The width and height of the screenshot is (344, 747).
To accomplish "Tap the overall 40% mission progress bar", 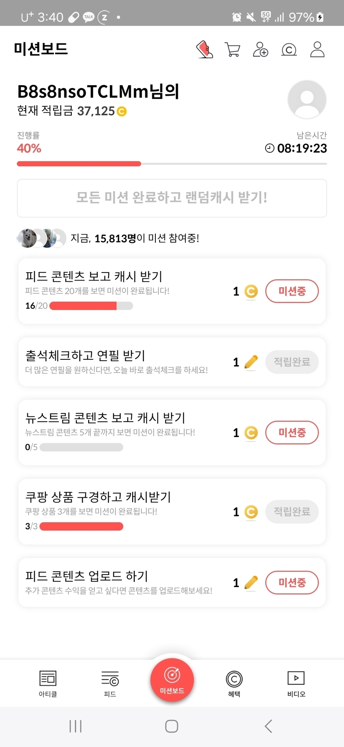I will click(x=172, y=164).
